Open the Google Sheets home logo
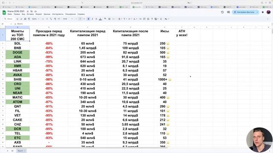This screenshot has width=273, height=153. [4, 12]
